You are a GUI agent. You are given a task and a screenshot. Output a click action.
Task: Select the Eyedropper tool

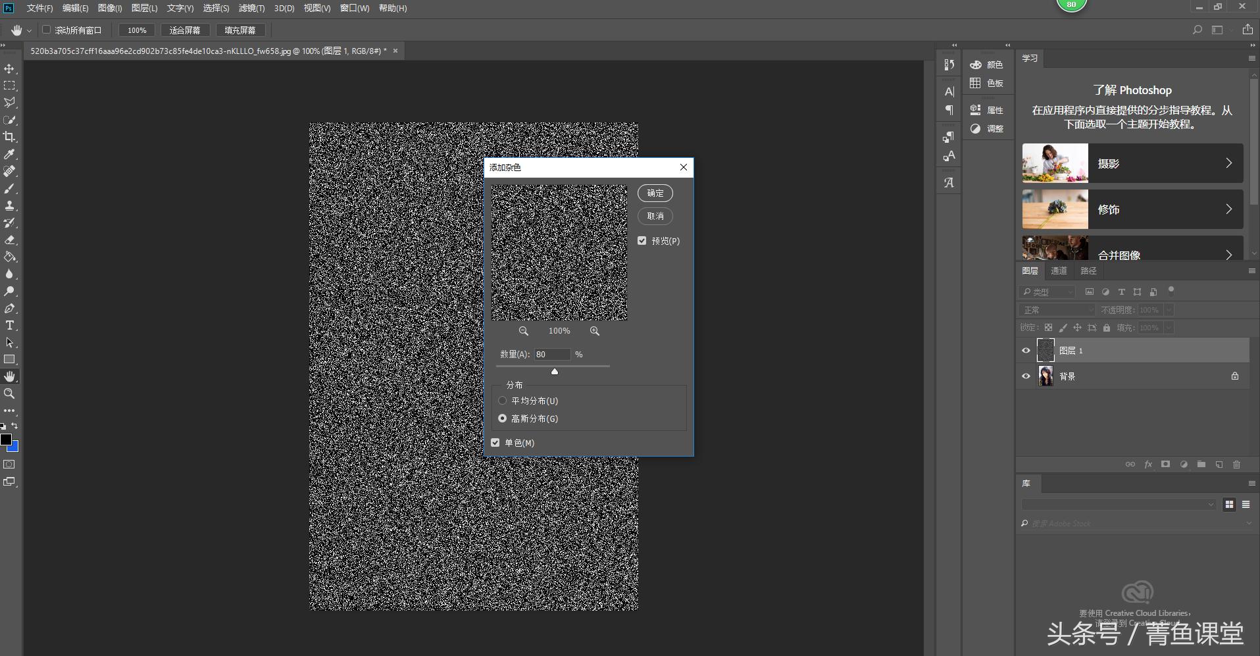[x=9, y=154]
